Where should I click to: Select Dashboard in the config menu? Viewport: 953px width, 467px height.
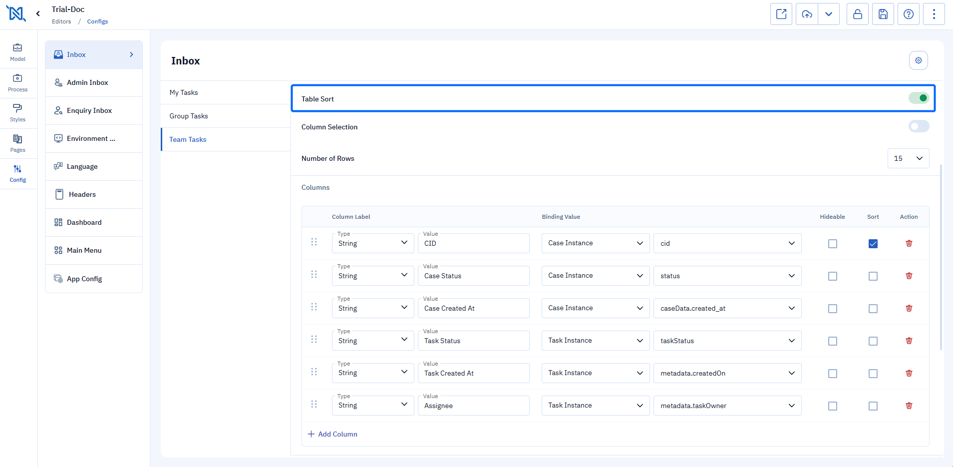click(84, 222)
